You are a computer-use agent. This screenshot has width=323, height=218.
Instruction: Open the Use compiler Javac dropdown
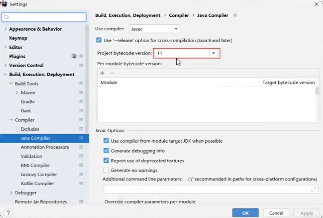pos(154,29)
